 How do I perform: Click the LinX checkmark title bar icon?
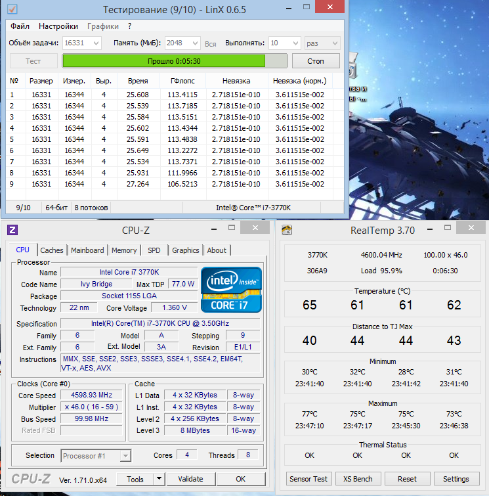[x=12, y=9]
